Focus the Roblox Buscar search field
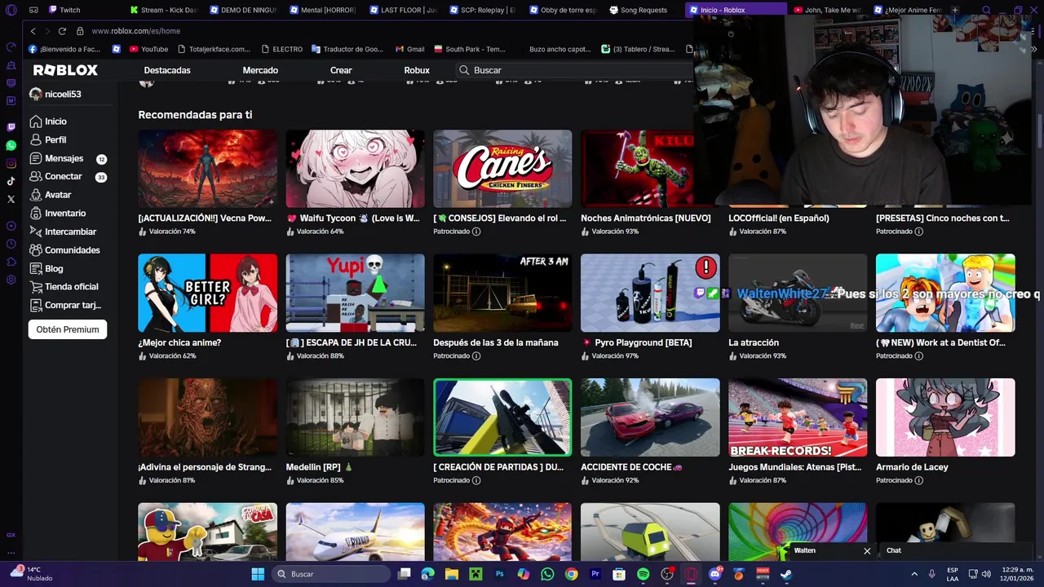The image size is (1044, 587). click(x=575, y=70)
